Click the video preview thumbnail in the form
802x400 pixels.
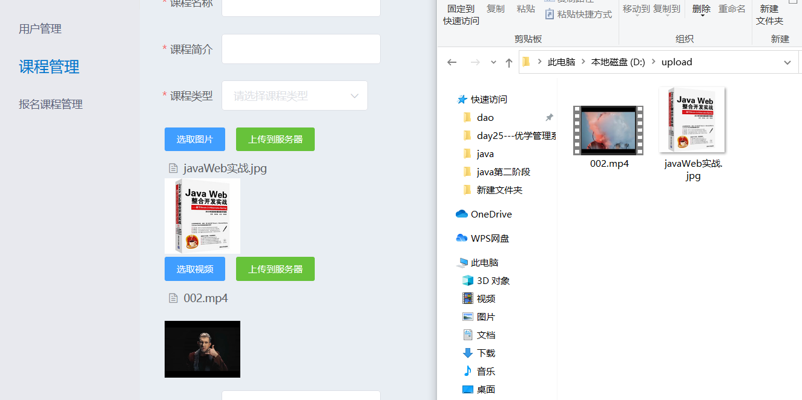[x=202, y=349]
